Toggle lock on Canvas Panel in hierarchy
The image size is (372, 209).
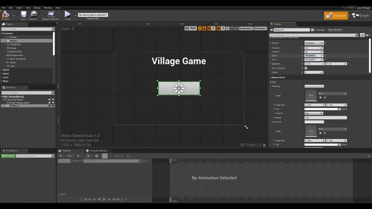49,100
